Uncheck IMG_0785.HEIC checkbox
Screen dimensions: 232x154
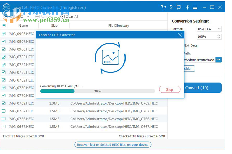(3, 57)
